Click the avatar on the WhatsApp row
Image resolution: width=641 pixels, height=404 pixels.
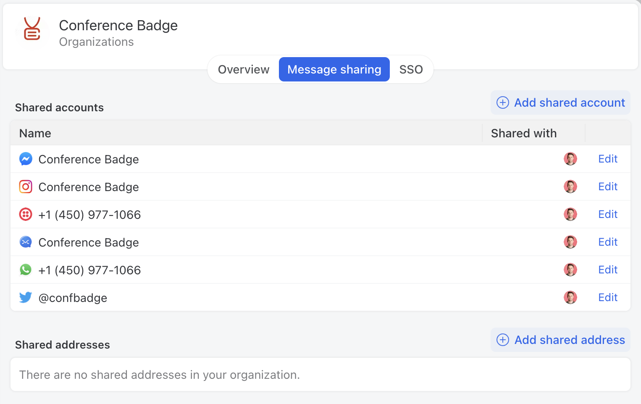pos(570,269)
